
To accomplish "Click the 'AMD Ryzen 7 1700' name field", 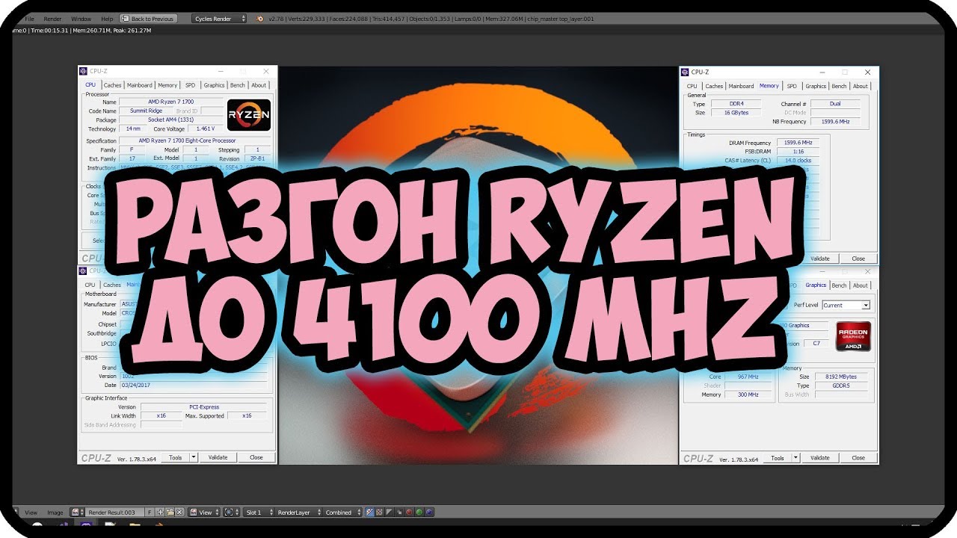I will click(171, 102).
